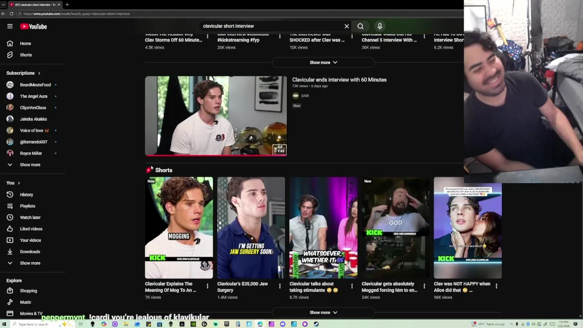The width and height of the screenshot is (583, 328).
Task: Open Movies & TV in Explore
Action: (33, 313)
